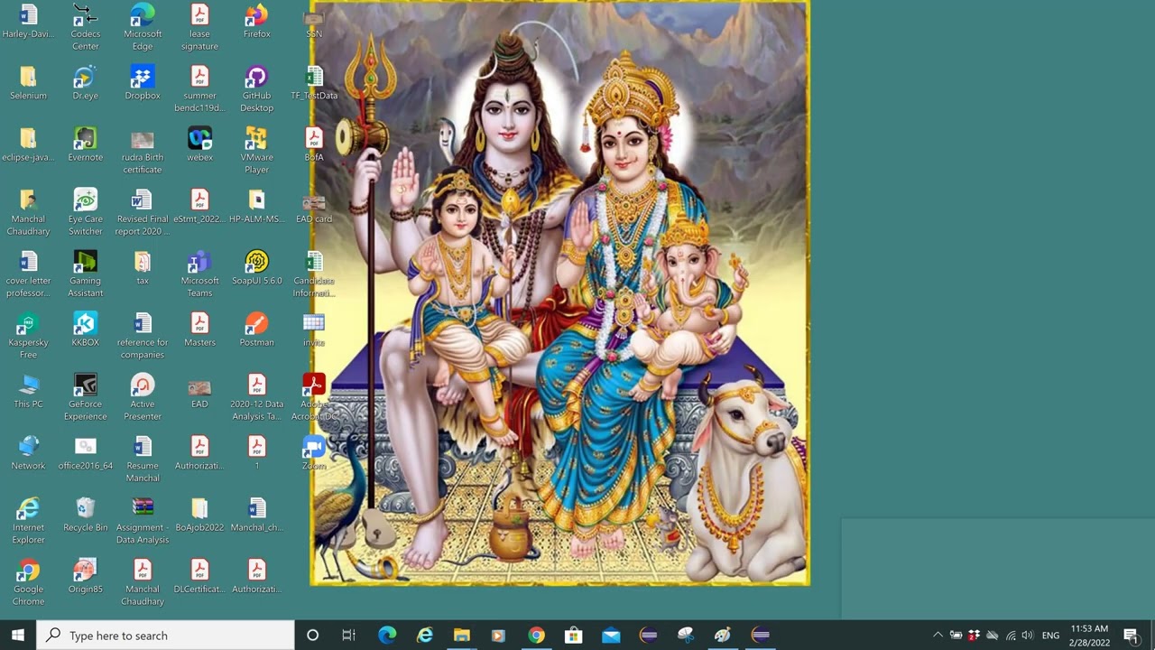The image size is (1155, 650).
Task: Select the lease signature PDF
Action: tap(199, 27)
